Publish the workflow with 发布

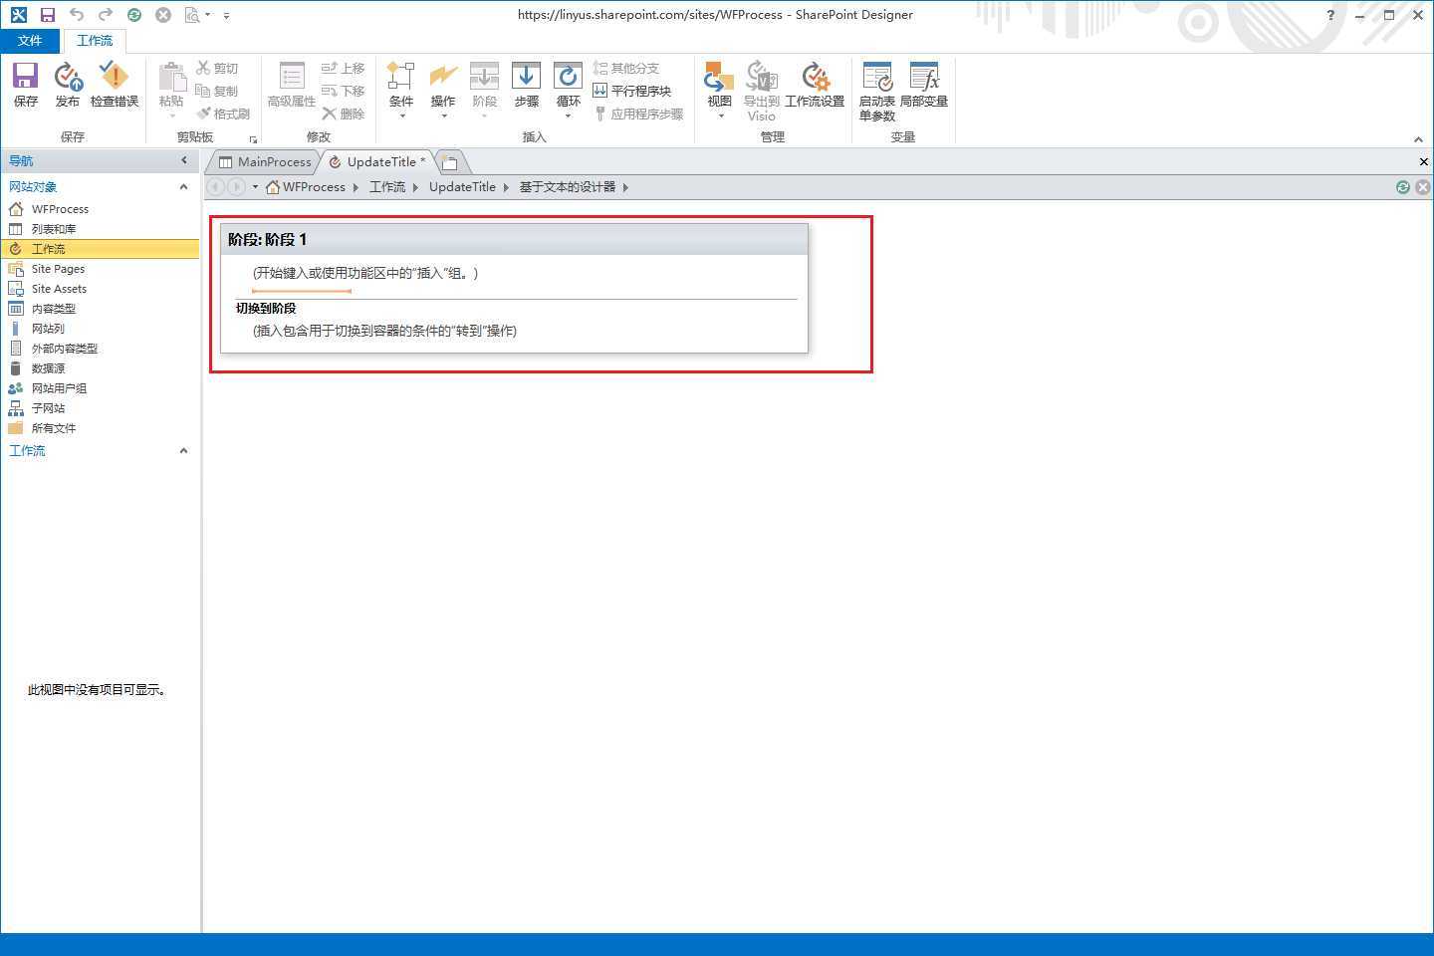coord(68,85)
